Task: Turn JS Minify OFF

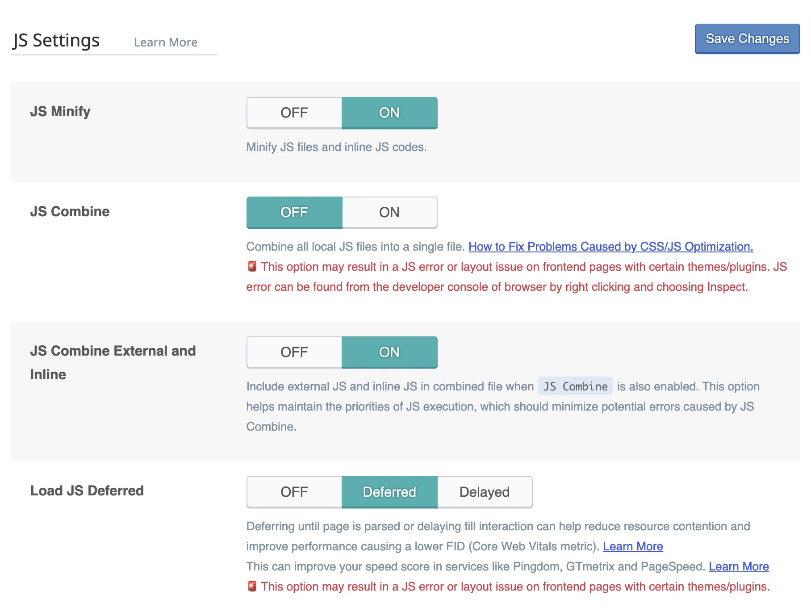Action: pyautogui.click(x=294, y=113)
